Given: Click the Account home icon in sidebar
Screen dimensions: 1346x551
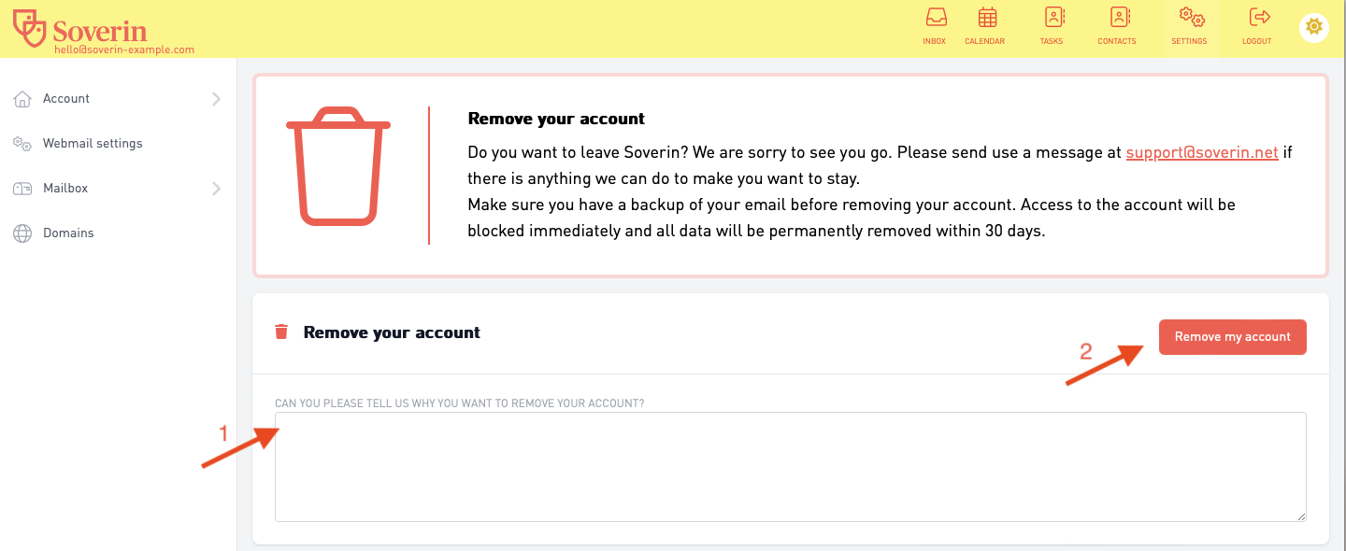Looking at the screenshot, I should pos(22,99).
